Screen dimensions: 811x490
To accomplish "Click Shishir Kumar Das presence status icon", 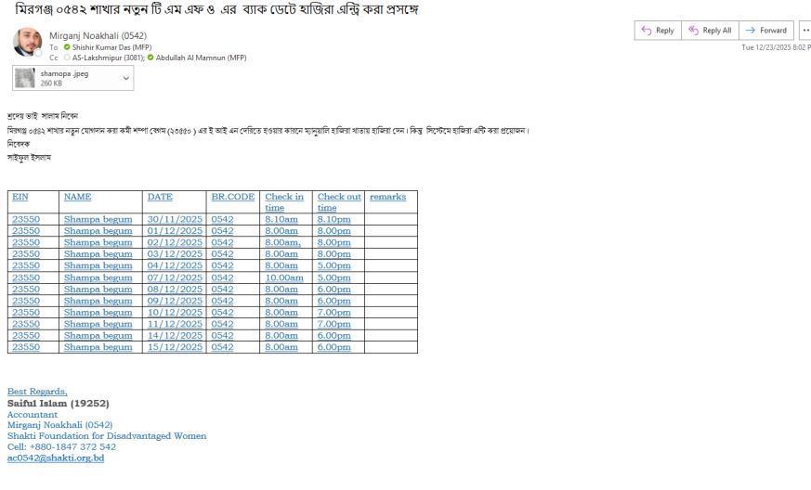I will point(67,47).
